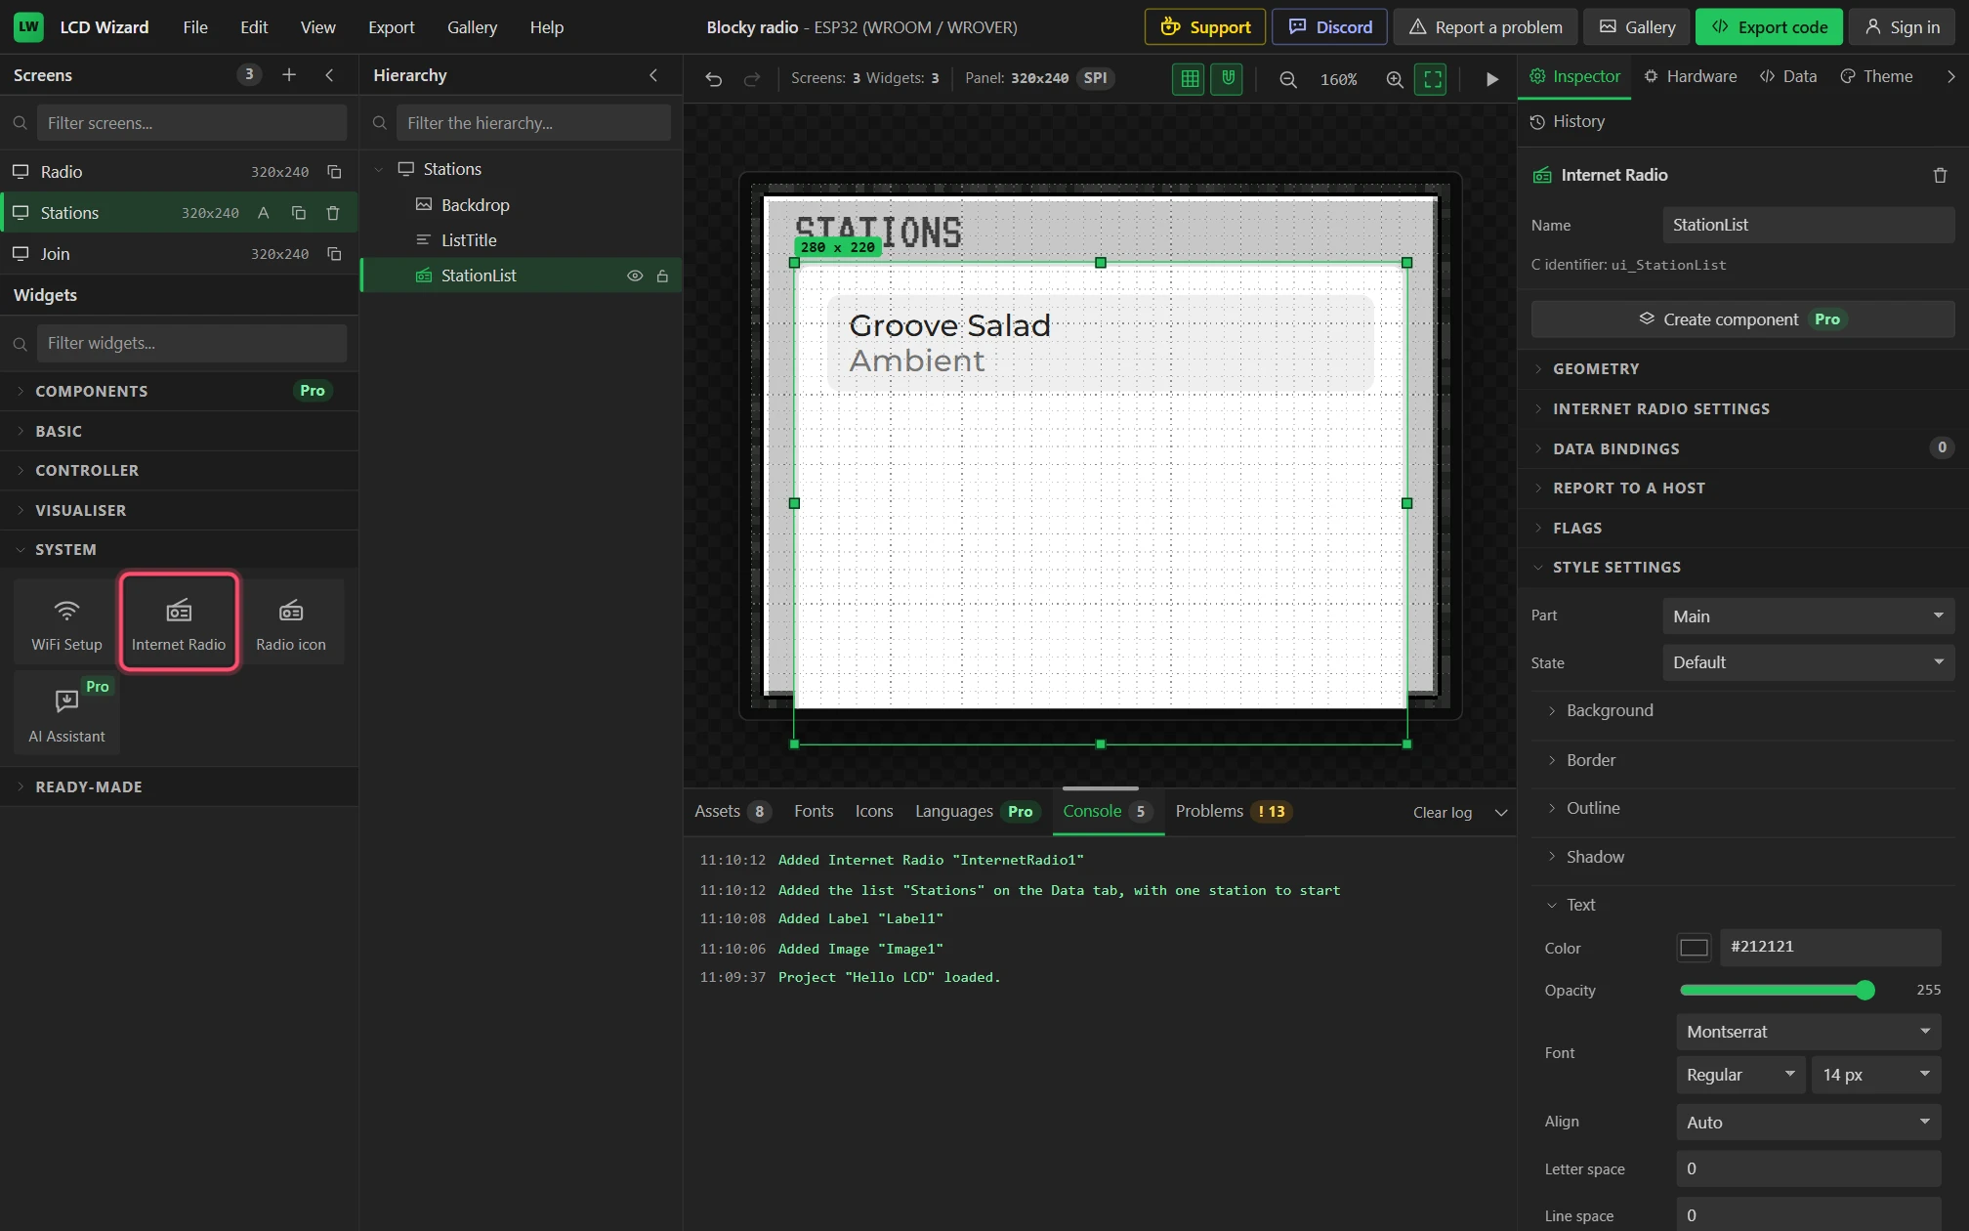Toggle the snap magnet button
Screen dimensions: 1969x1231
coord(1228,79)
